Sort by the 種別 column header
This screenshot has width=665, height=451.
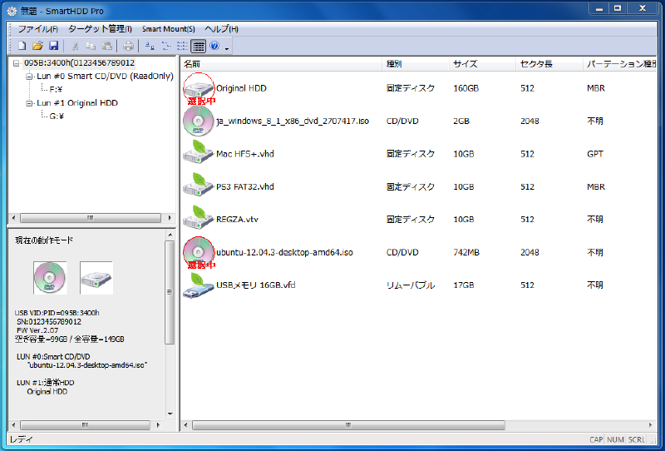click(x=416, y=64)
